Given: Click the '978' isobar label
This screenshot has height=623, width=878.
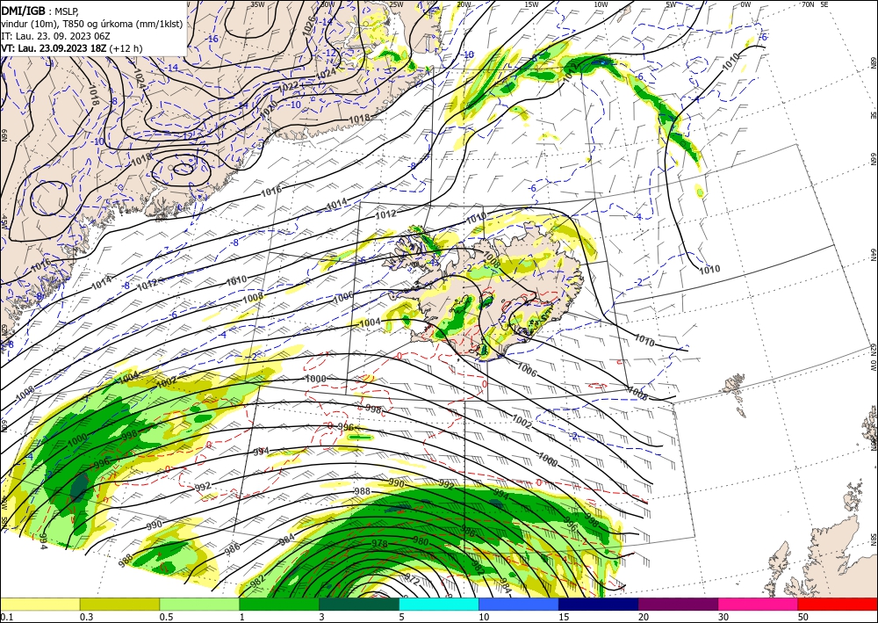Looking at the screenshot, I should (379, 543).
